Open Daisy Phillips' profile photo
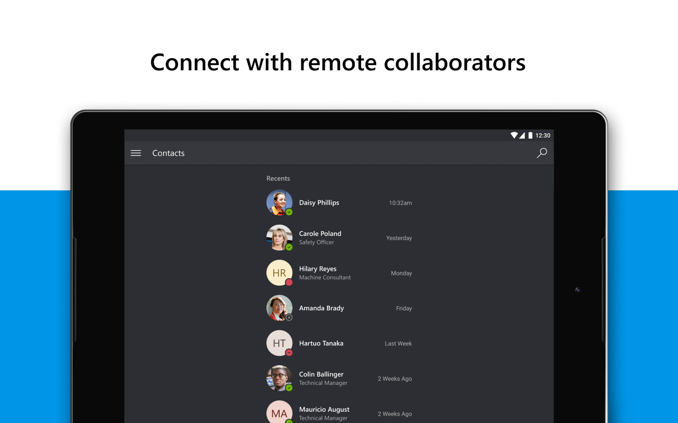Screen dimensions: 678x423 click(279, 203)
